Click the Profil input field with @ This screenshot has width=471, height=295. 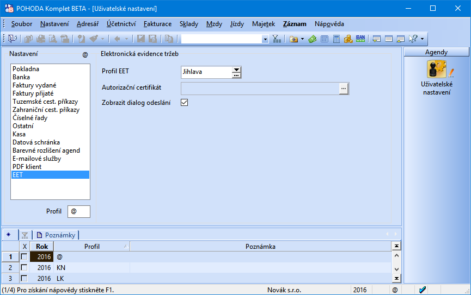point(79,211)
